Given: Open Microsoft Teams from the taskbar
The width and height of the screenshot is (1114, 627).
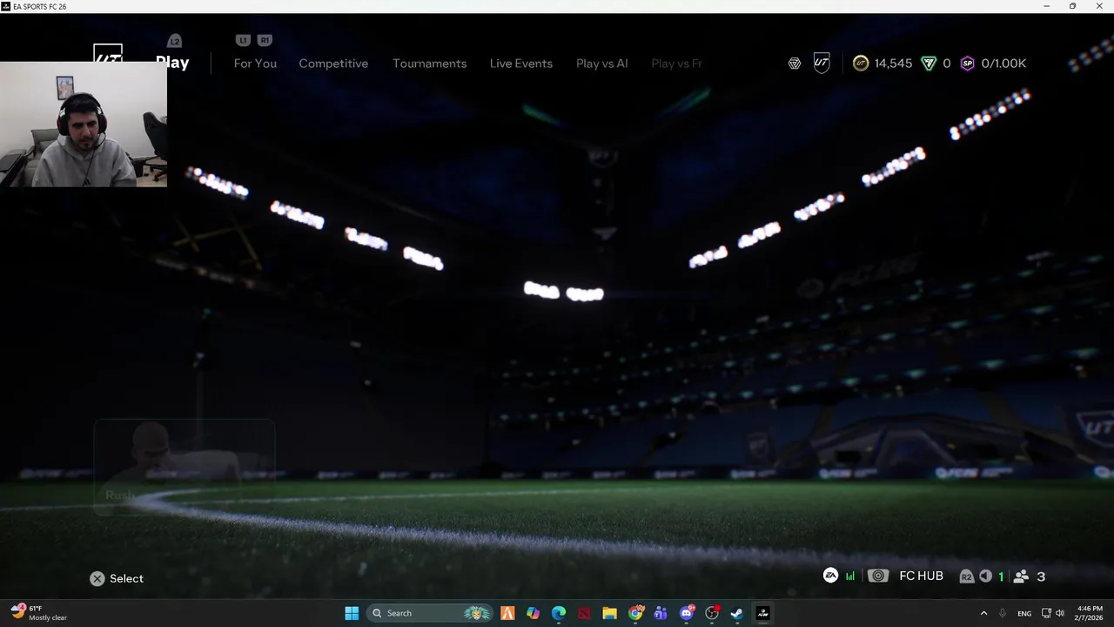Looking at the screenshot, I should click(661, 613).
